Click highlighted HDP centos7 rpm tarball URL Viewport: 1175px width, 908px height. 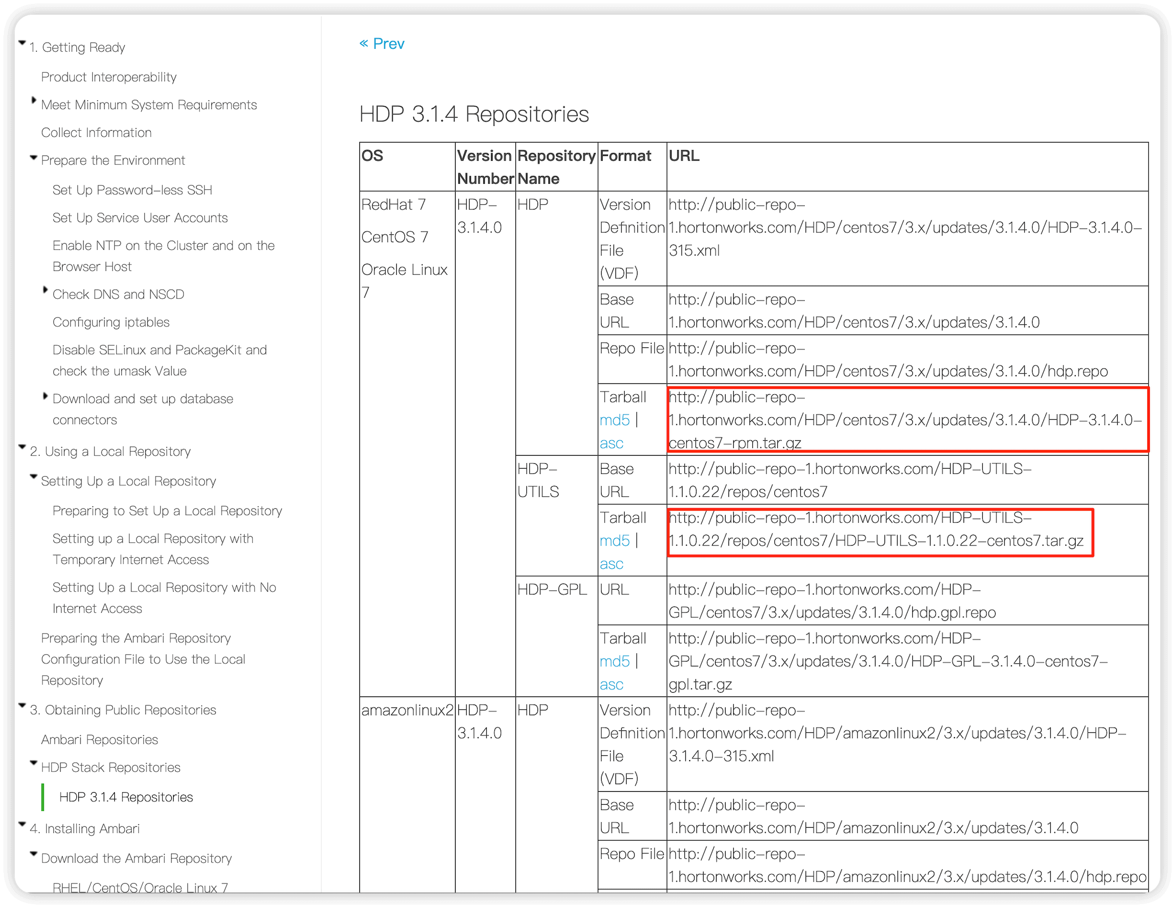905,420
